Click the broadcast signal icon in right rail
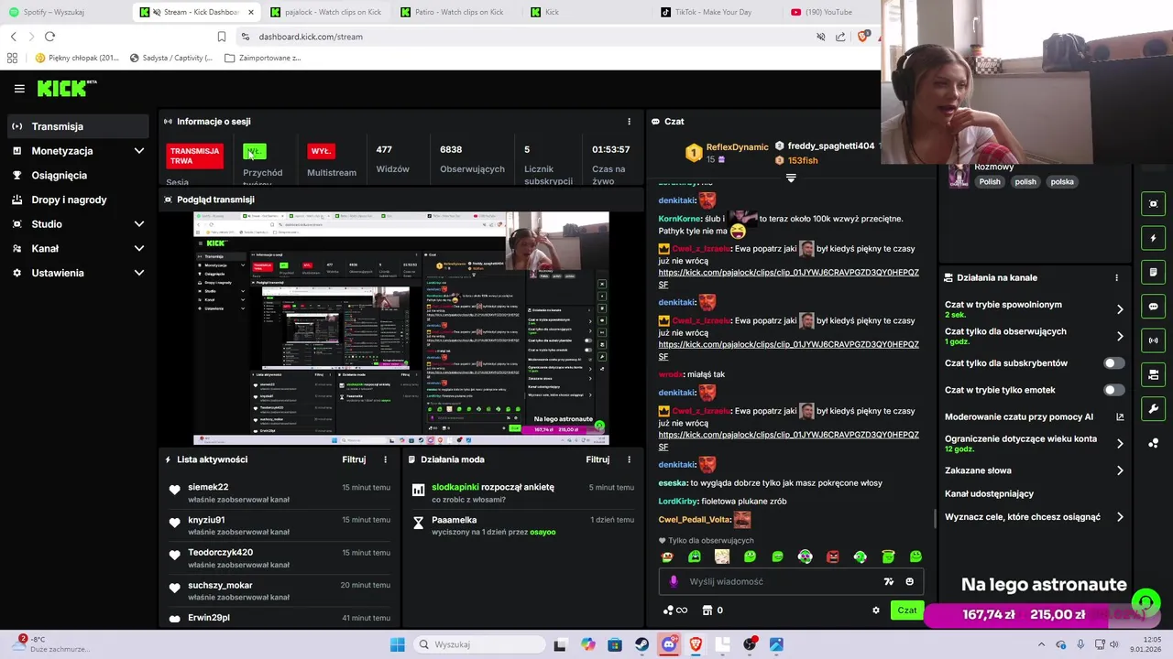The height and width of the screenshot is (659, 1173). tap(1154, 340)
